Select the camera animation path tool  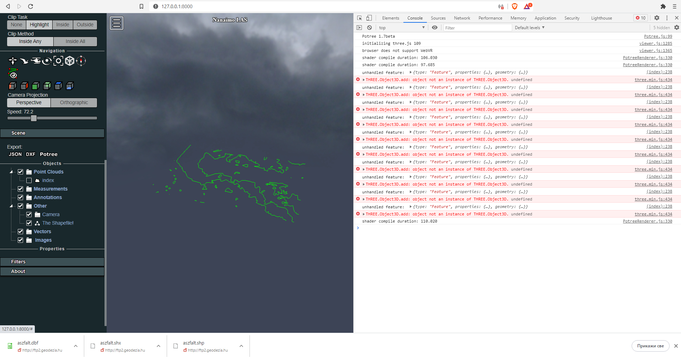13,74
